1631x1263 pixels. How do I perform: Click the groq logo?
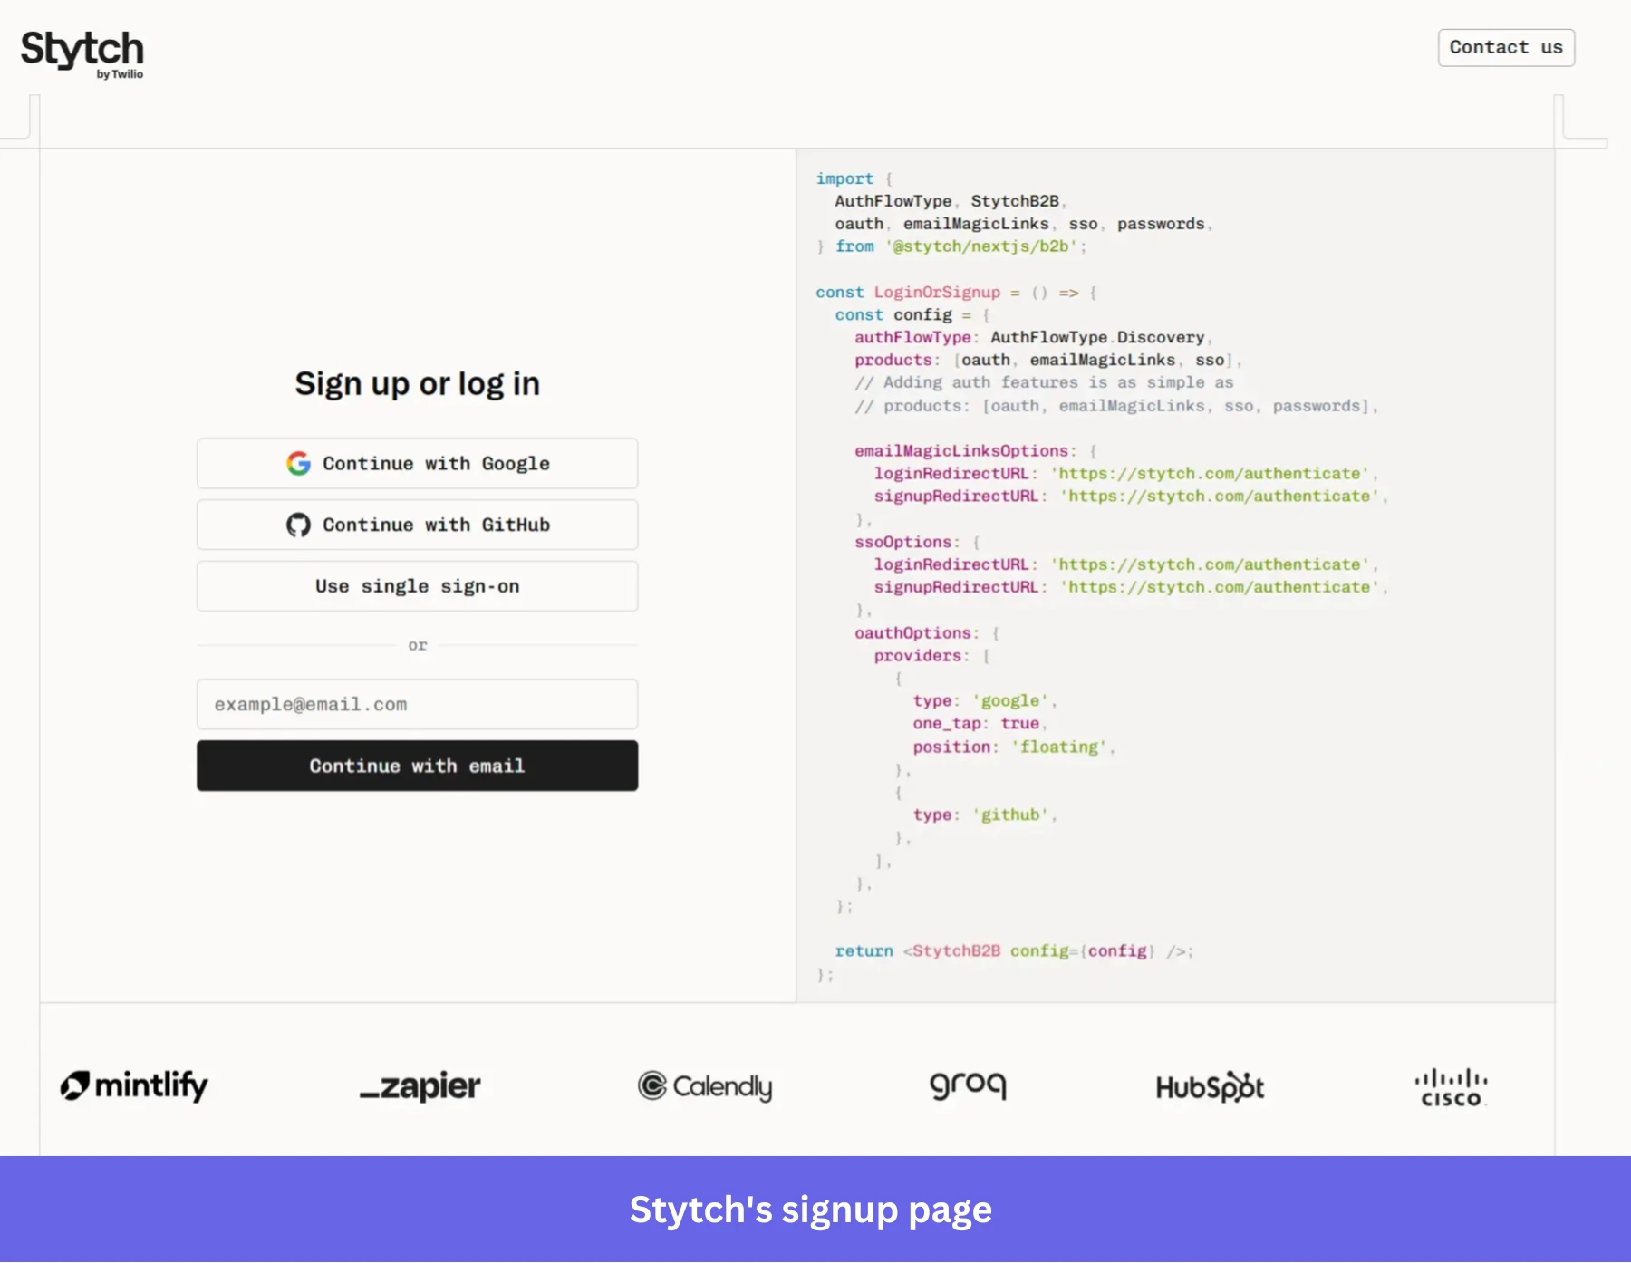[x=969, y=1085]
